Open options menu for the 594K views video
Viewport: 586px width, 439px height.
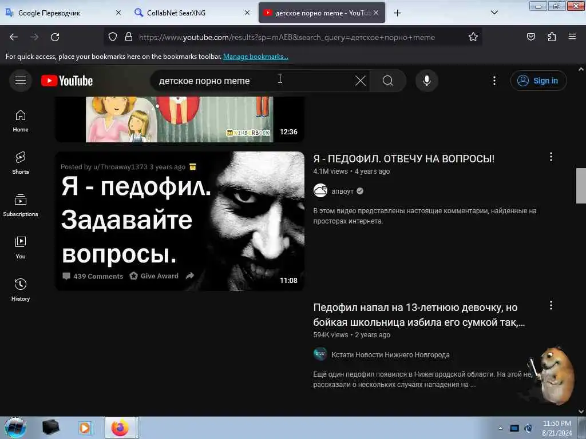coord(551,305)
